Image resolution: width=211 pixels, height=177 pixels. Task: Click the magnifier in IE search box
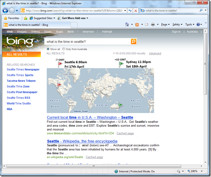click(201, 10)
